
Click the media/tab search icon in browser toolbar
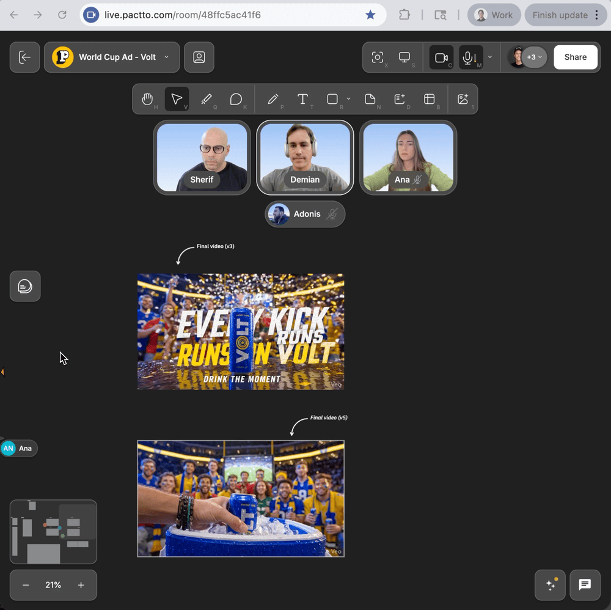click(441, 15)
